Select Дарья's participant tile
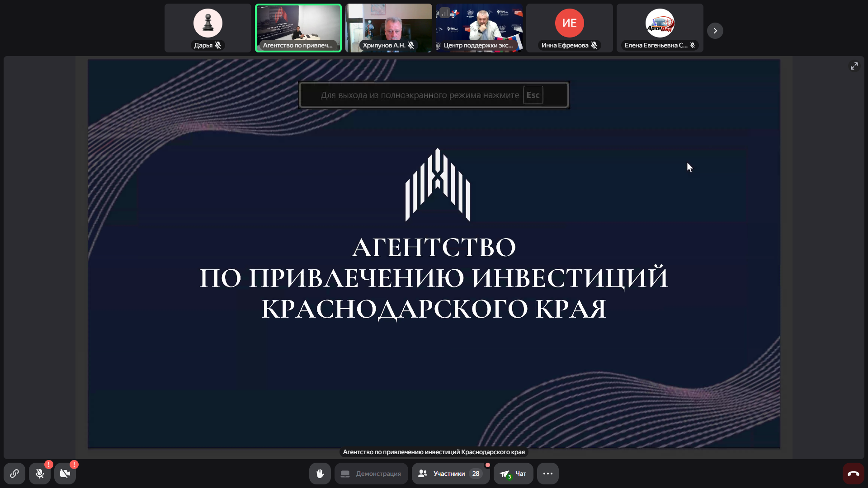 point(208,28)
